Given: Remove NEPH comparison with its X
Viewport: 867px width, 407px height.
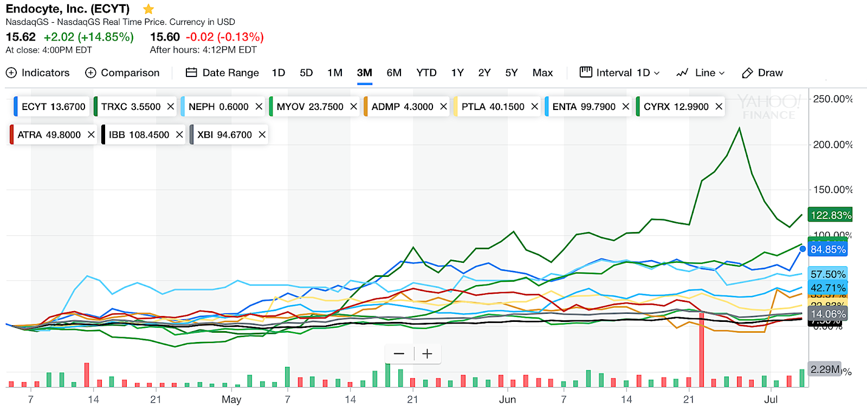Looking at the screenshot, I should [x=259, y=107].
